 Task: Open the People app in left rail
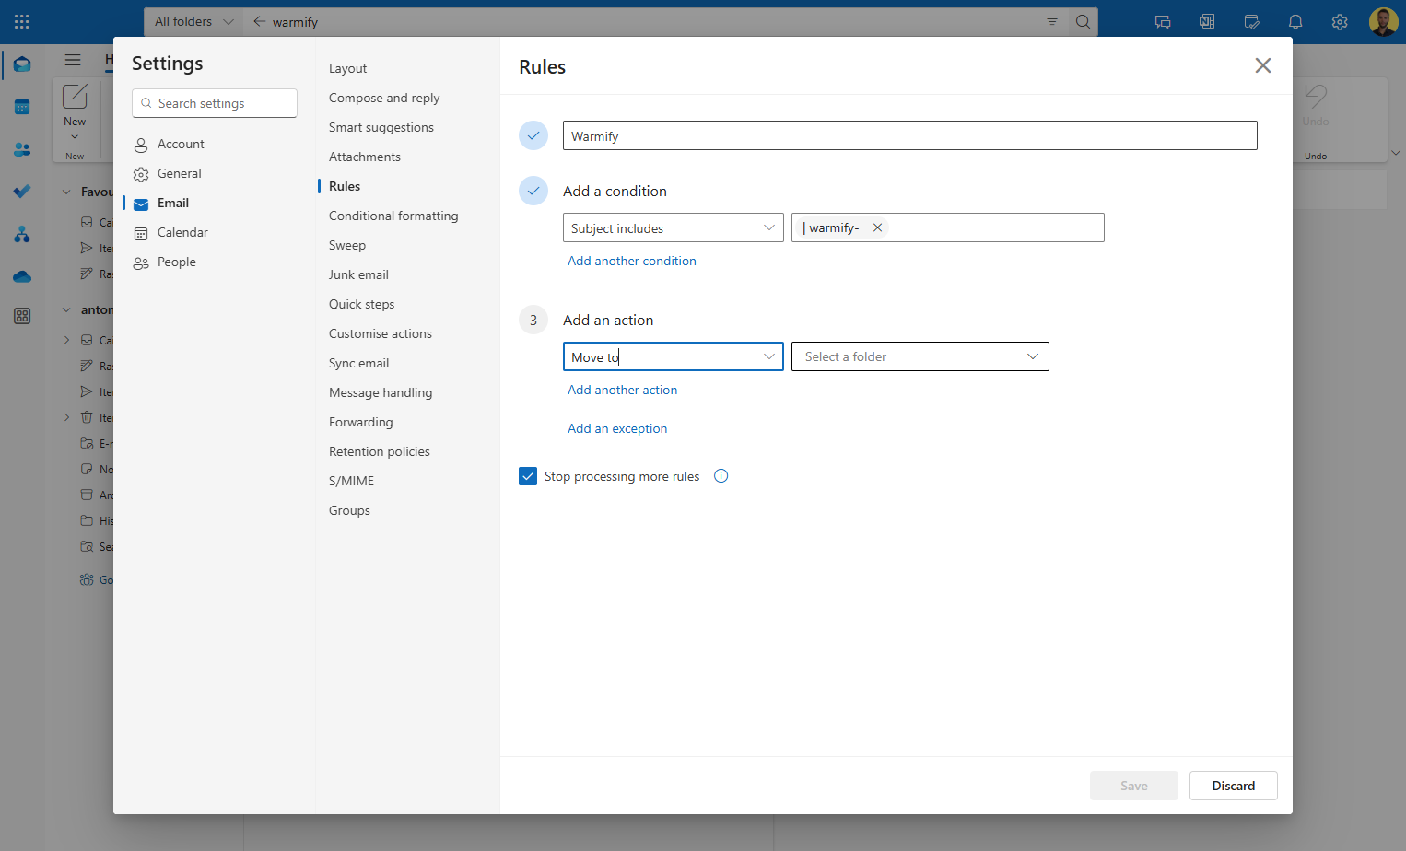22,149
